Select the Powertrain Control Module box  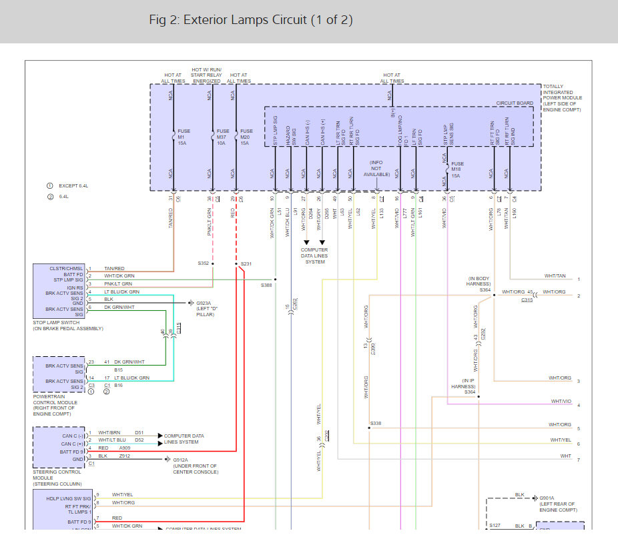click(59, 374)
